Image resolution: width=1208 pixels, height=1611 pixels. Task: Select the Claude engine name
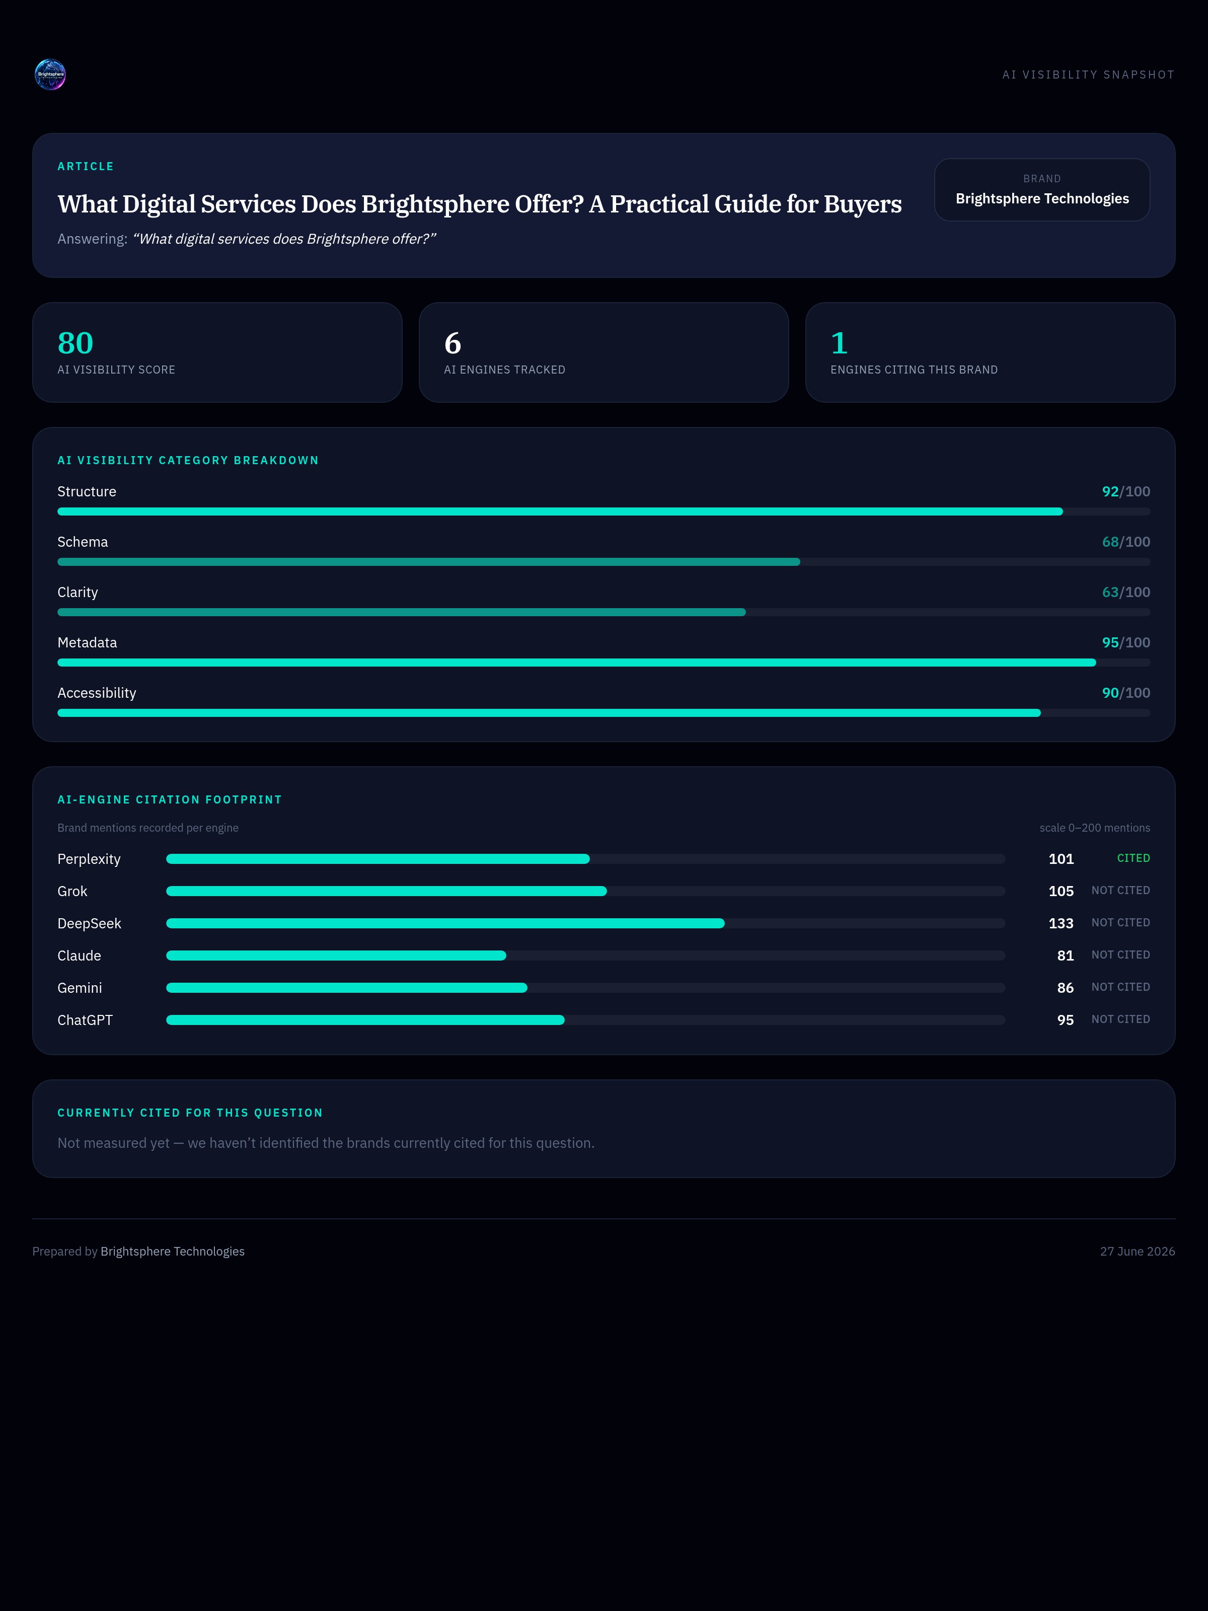coord(80,956)
